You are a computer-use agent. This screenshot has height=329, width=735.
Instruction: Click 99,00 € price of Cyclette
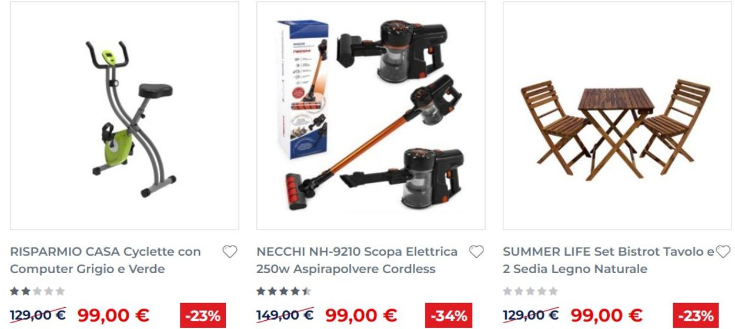click(113, 315)
